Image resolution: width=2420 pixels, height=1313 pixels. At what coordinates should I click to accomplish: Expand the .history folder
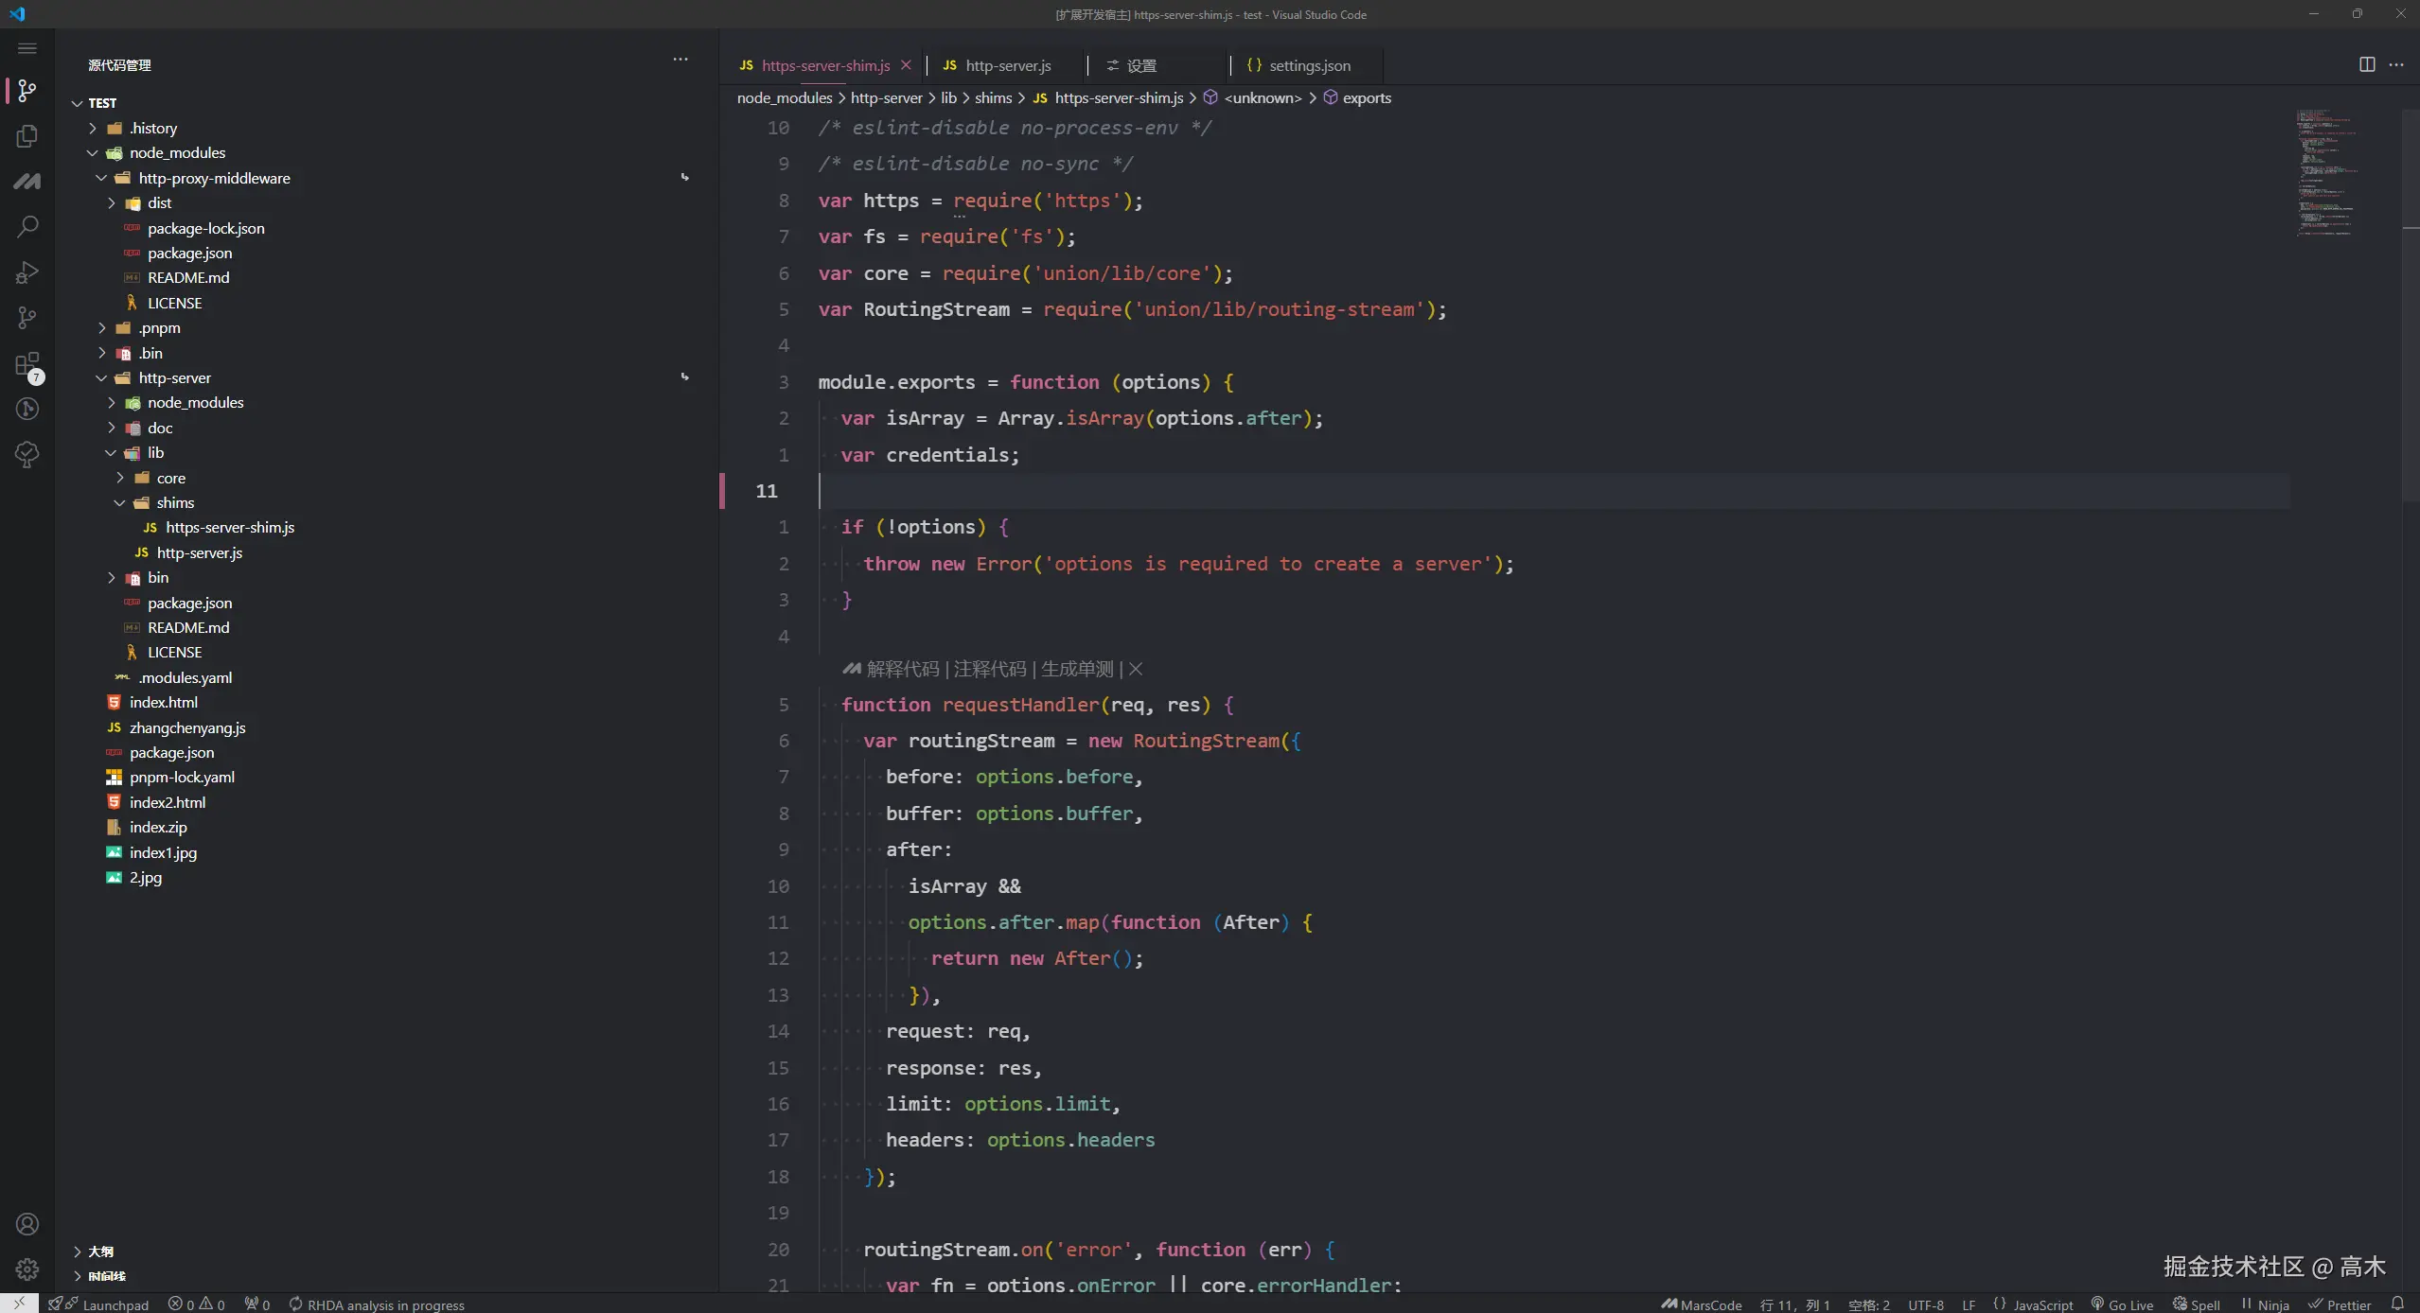(x=153, y=128)
